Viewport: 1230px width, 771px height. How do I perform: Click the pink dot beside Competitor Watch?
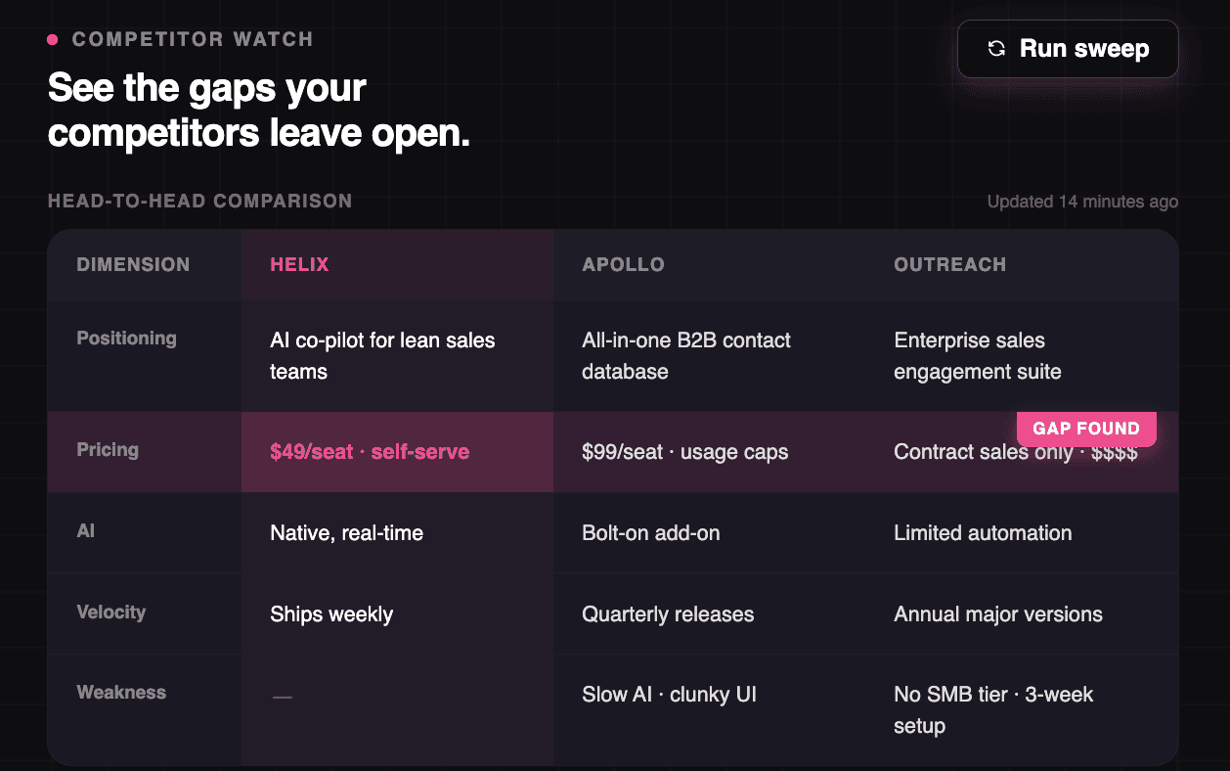click(53, 40)
